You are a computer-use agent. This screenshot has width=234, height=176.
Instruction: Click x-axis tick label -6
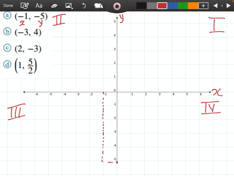pyautogui.click(x=37, y=94)
